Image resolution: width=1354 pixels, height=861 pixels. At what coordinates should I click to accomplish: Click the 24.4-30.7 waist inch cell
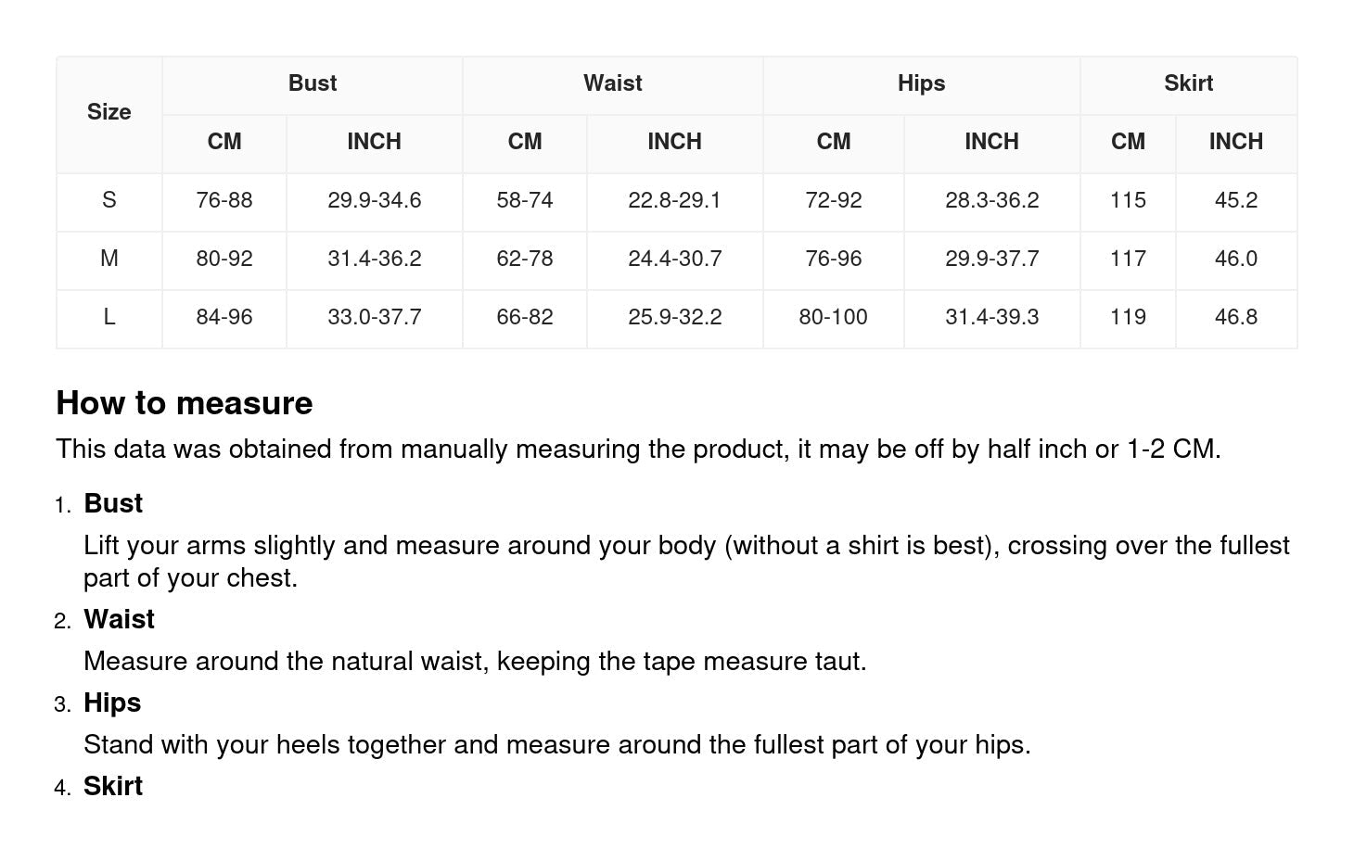tap(674, 259)
